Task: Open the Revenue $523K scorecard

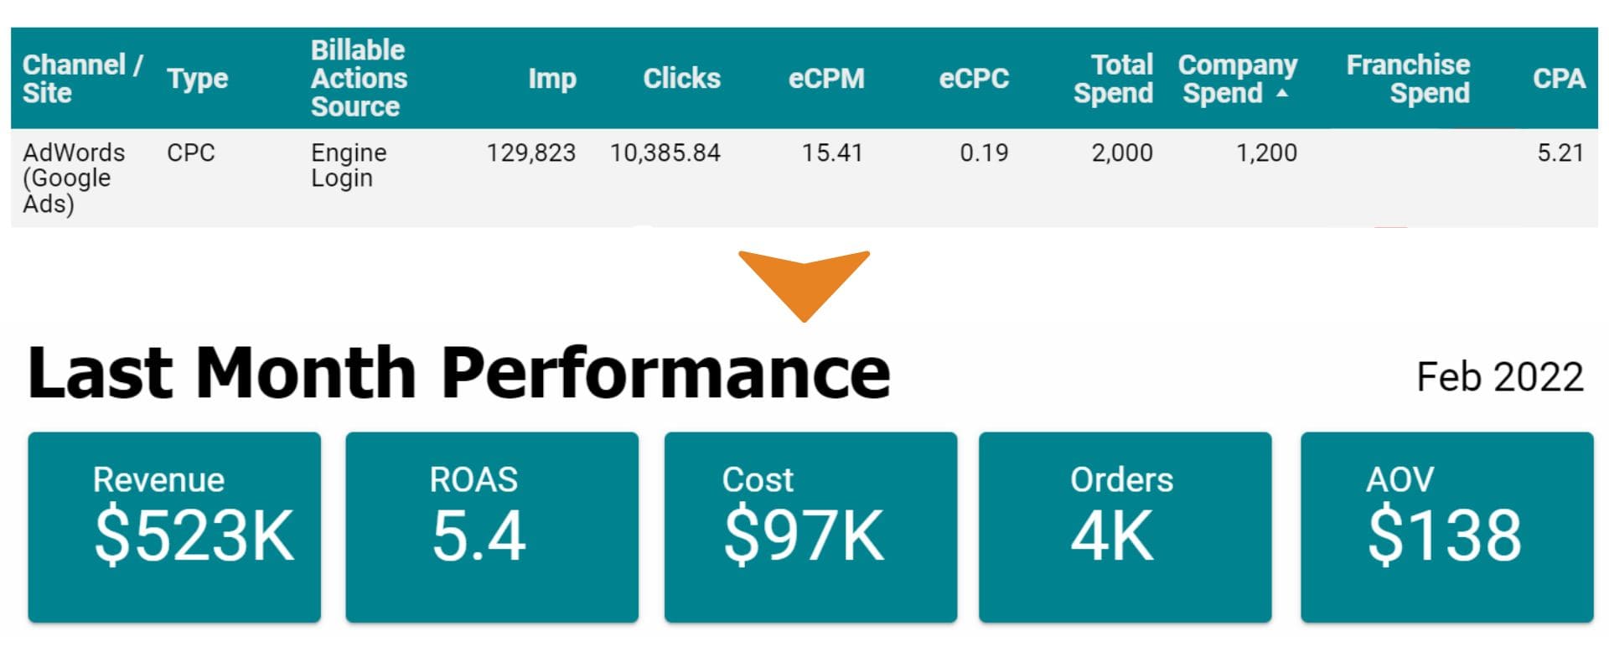Action: click(x=174, y=527)
